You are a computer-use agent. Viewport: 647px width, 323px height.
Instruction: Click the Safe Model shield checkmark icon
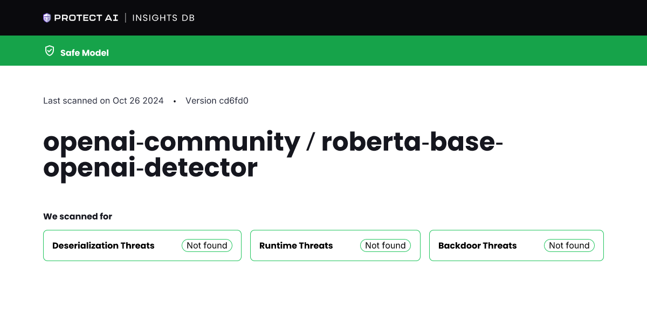(50, 51)
